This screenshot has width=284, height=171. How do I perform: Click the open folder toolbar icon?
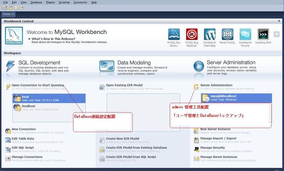pyautogui.click(x=10, y=8)
